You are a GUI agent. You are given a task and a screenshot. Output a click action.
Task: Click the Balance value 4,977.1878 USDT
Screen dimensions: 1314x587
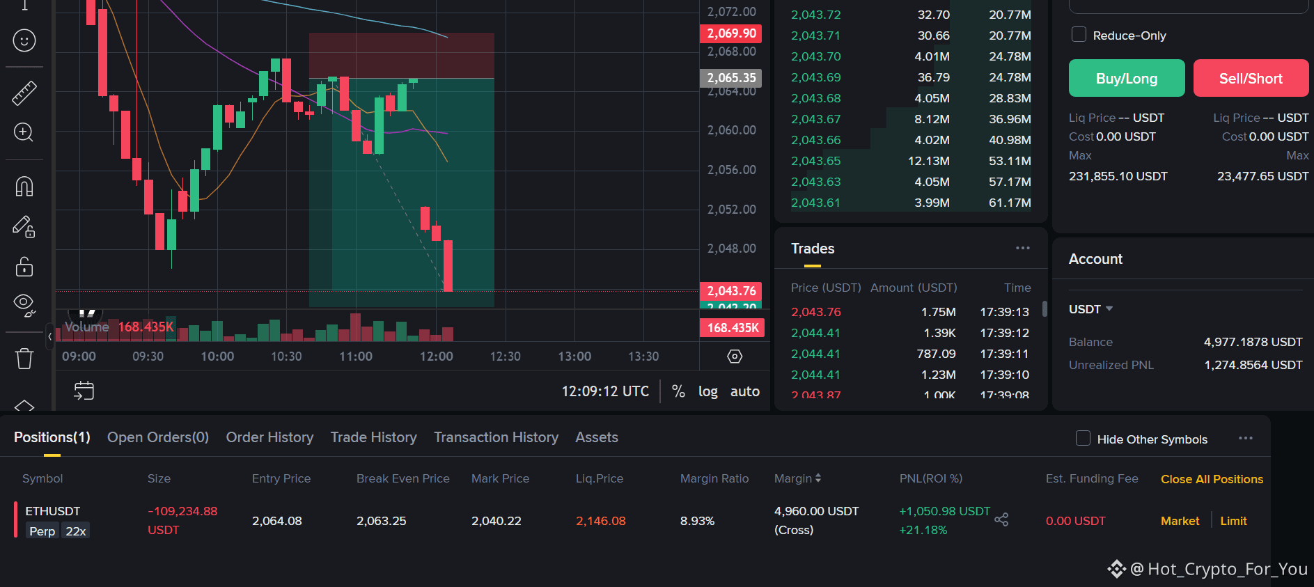point(1253,342)
